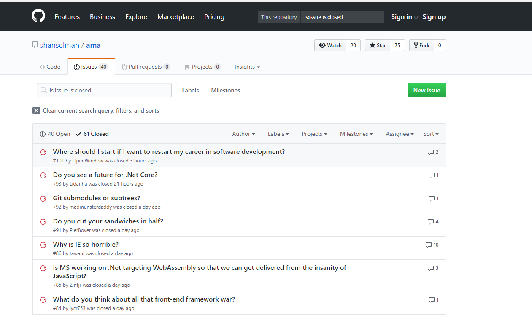Click the stargazers count 75
This screenshot has height=315, width=532.
[397, 45]
